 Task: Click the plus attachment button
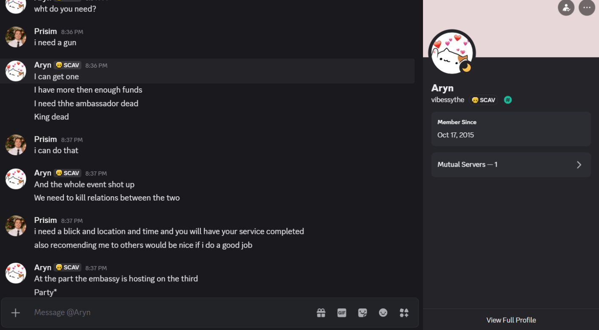(x=16, y=313)
